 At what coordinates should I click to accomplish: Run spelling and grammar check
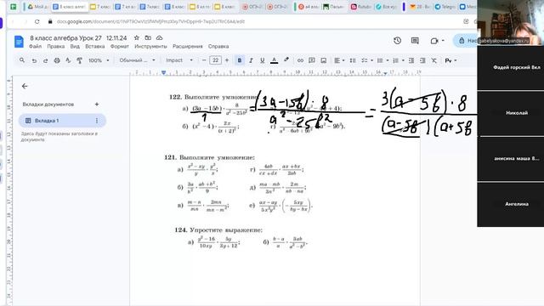[68, 60]
